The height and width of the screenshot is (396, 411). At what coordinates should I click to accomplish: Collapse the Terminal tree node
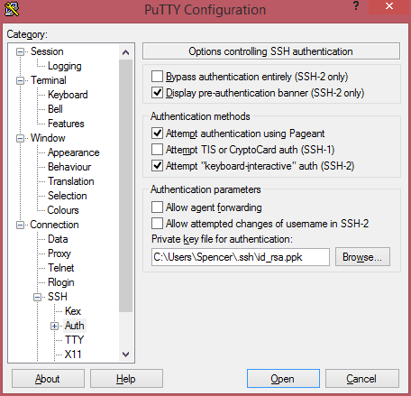tap(20, 80)
